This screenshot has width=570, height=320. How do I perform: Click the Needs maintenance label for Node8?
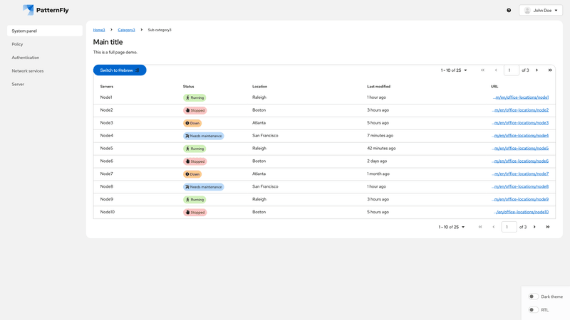(204, 187)
